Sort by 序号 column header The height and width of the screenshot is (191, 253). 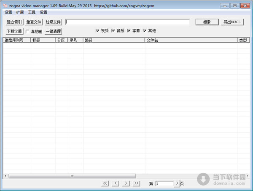(x=75, y=40)
